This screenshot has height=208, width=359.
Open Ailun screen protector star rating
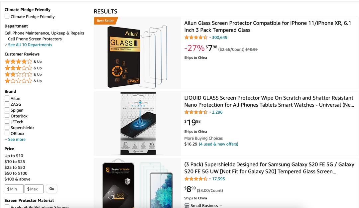coord(196,38)
